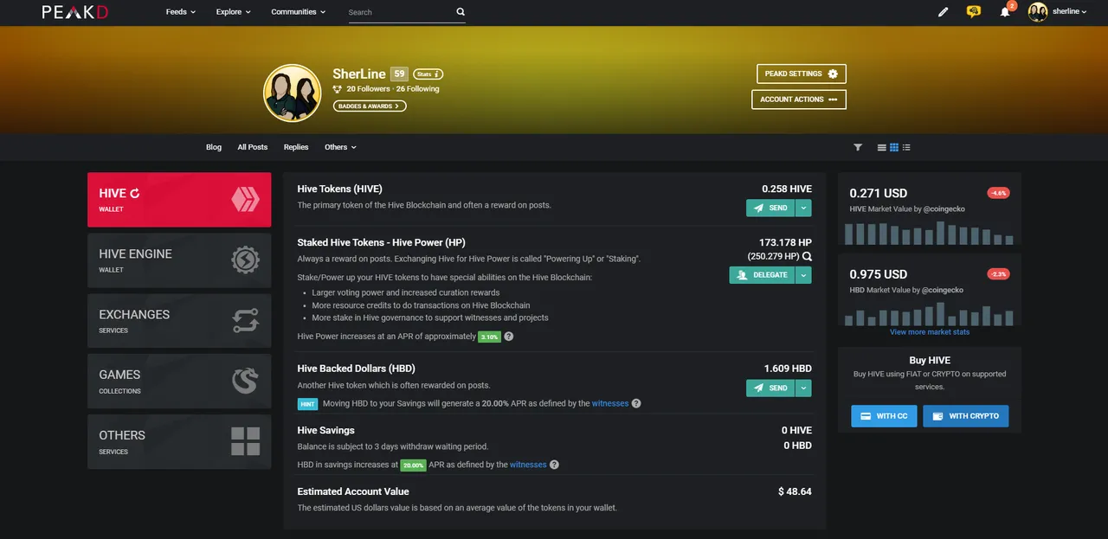The image size is (1108, 539).
Task: Open the sherline account dropdown
Action: (1058, 12)
